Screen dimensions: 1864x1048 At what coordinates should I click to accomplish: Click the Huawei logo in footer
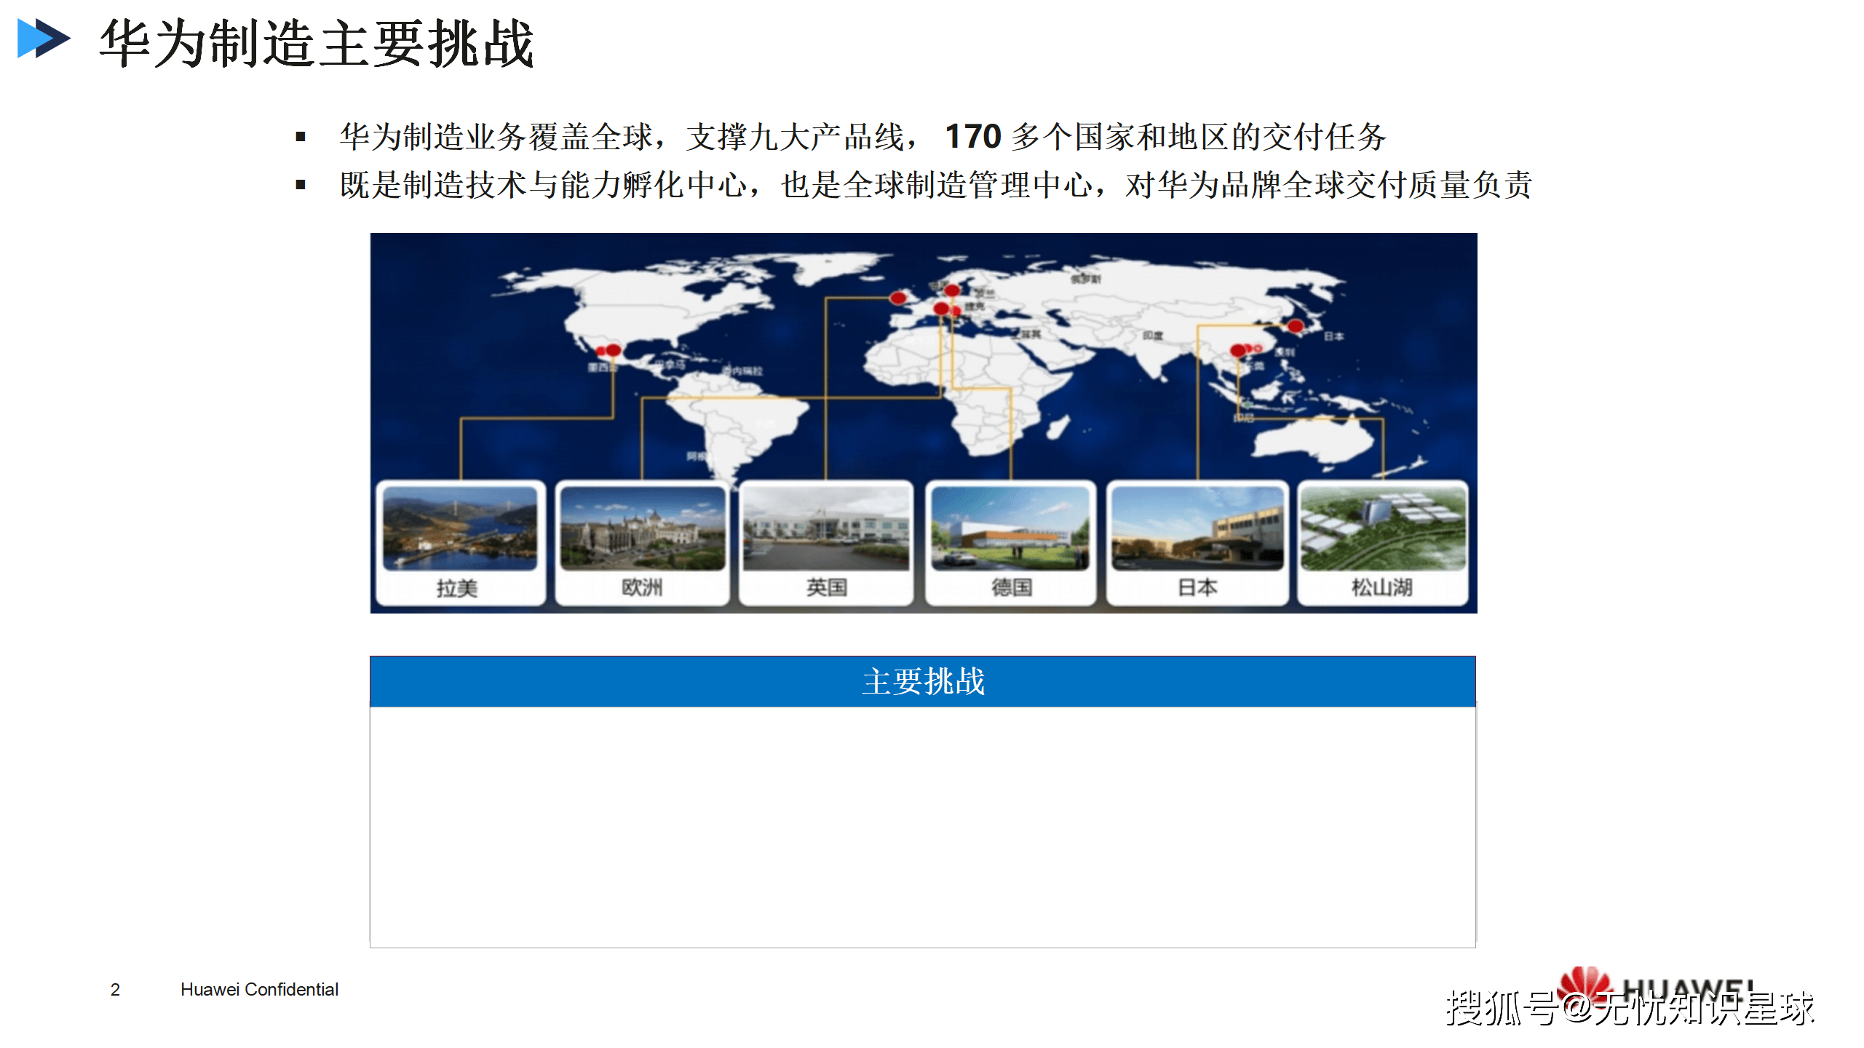[x=1656, y=990]
